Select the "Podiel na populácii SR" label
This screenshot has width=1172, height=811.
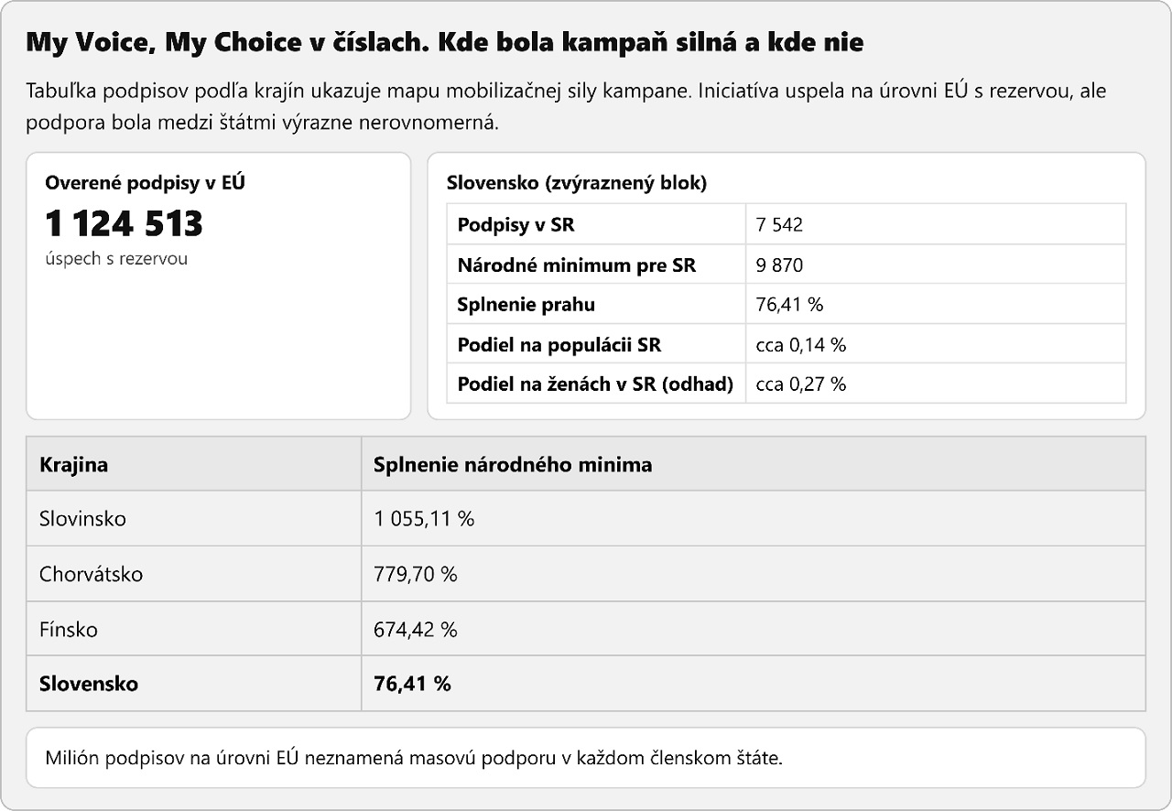(x=559, y=345)
